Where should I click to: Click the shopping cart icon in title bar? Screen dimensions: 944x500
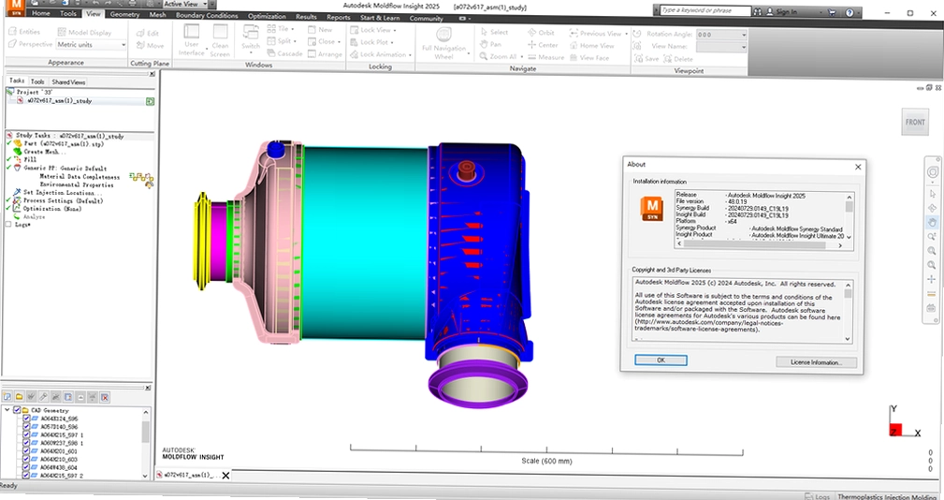point(832,11)
